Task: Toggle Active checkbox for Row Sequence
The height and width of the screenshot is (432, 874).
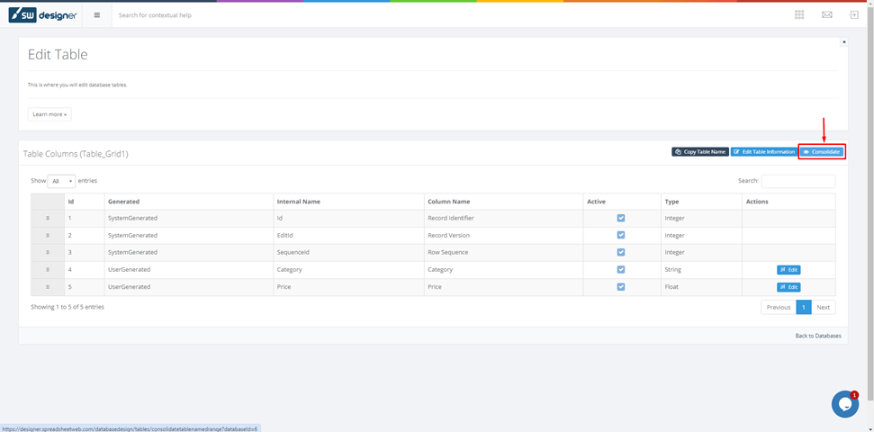Action: [621, 253]
